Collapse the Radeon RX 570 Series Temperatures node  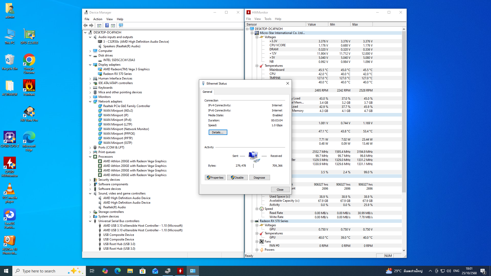(x=257, y=233)
